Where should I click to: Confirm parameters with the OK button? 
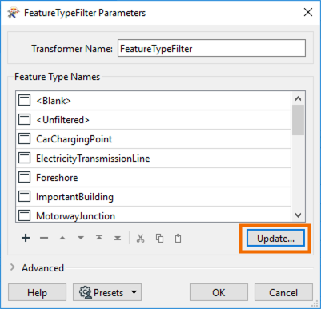click(x=219, y=292)
